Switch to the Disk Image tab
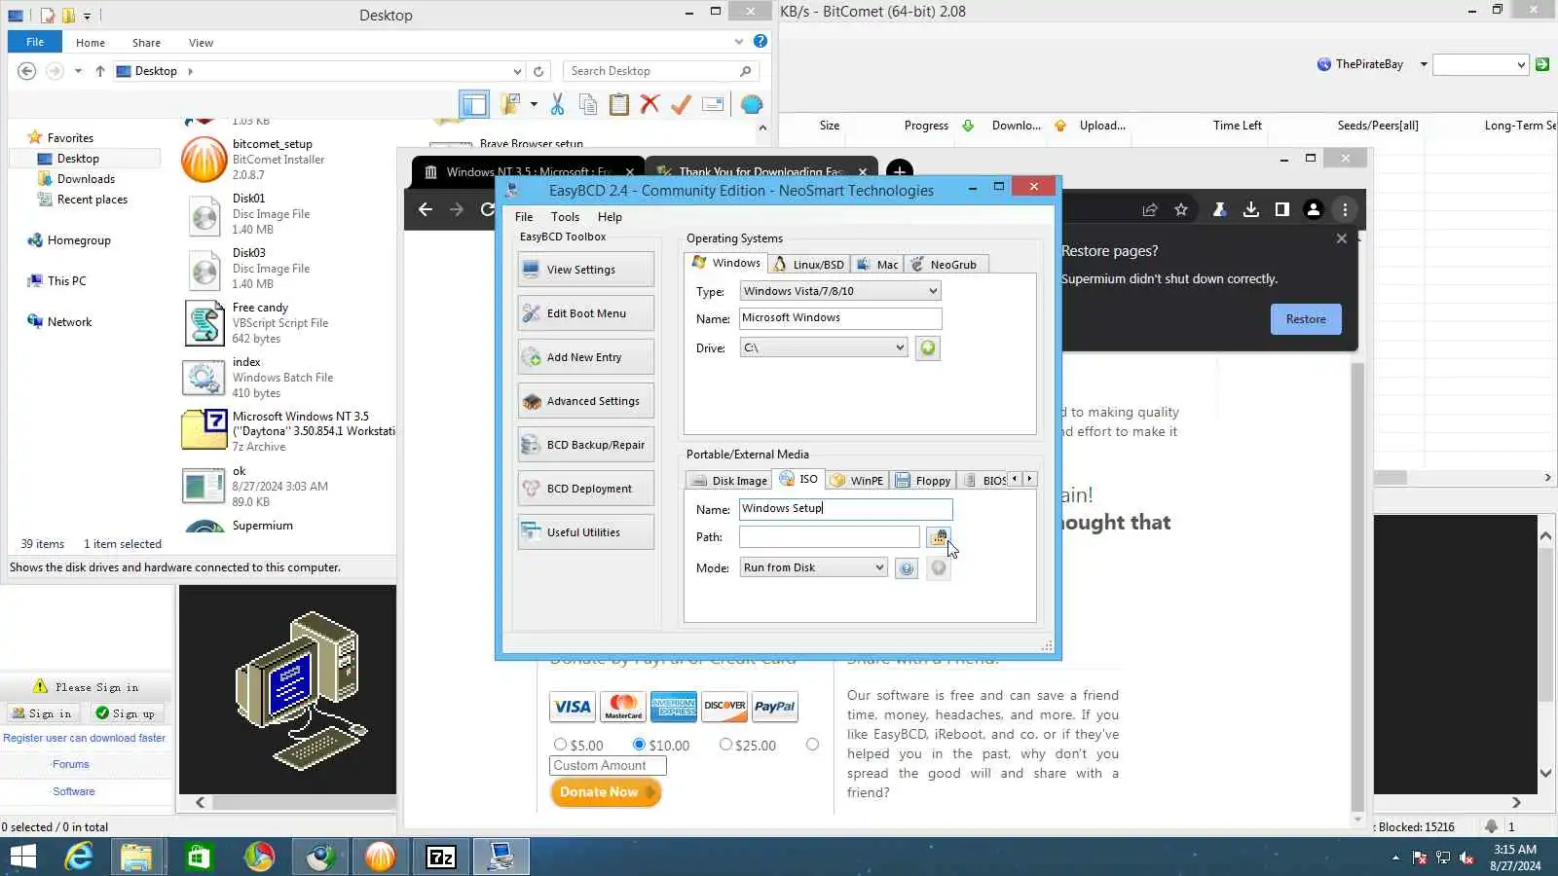The image size is (1558, 876). [x=729, y=481]
